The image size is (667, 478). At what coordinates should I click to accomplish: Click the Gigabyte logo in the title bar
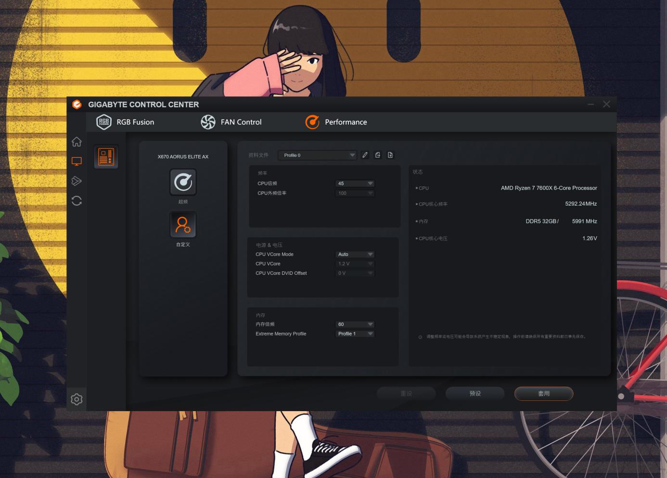click(x=77, y=104)
